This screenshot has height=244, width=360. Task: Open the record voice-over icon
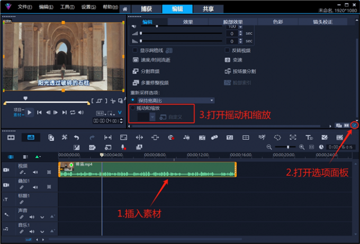click(x=123, y=147)
